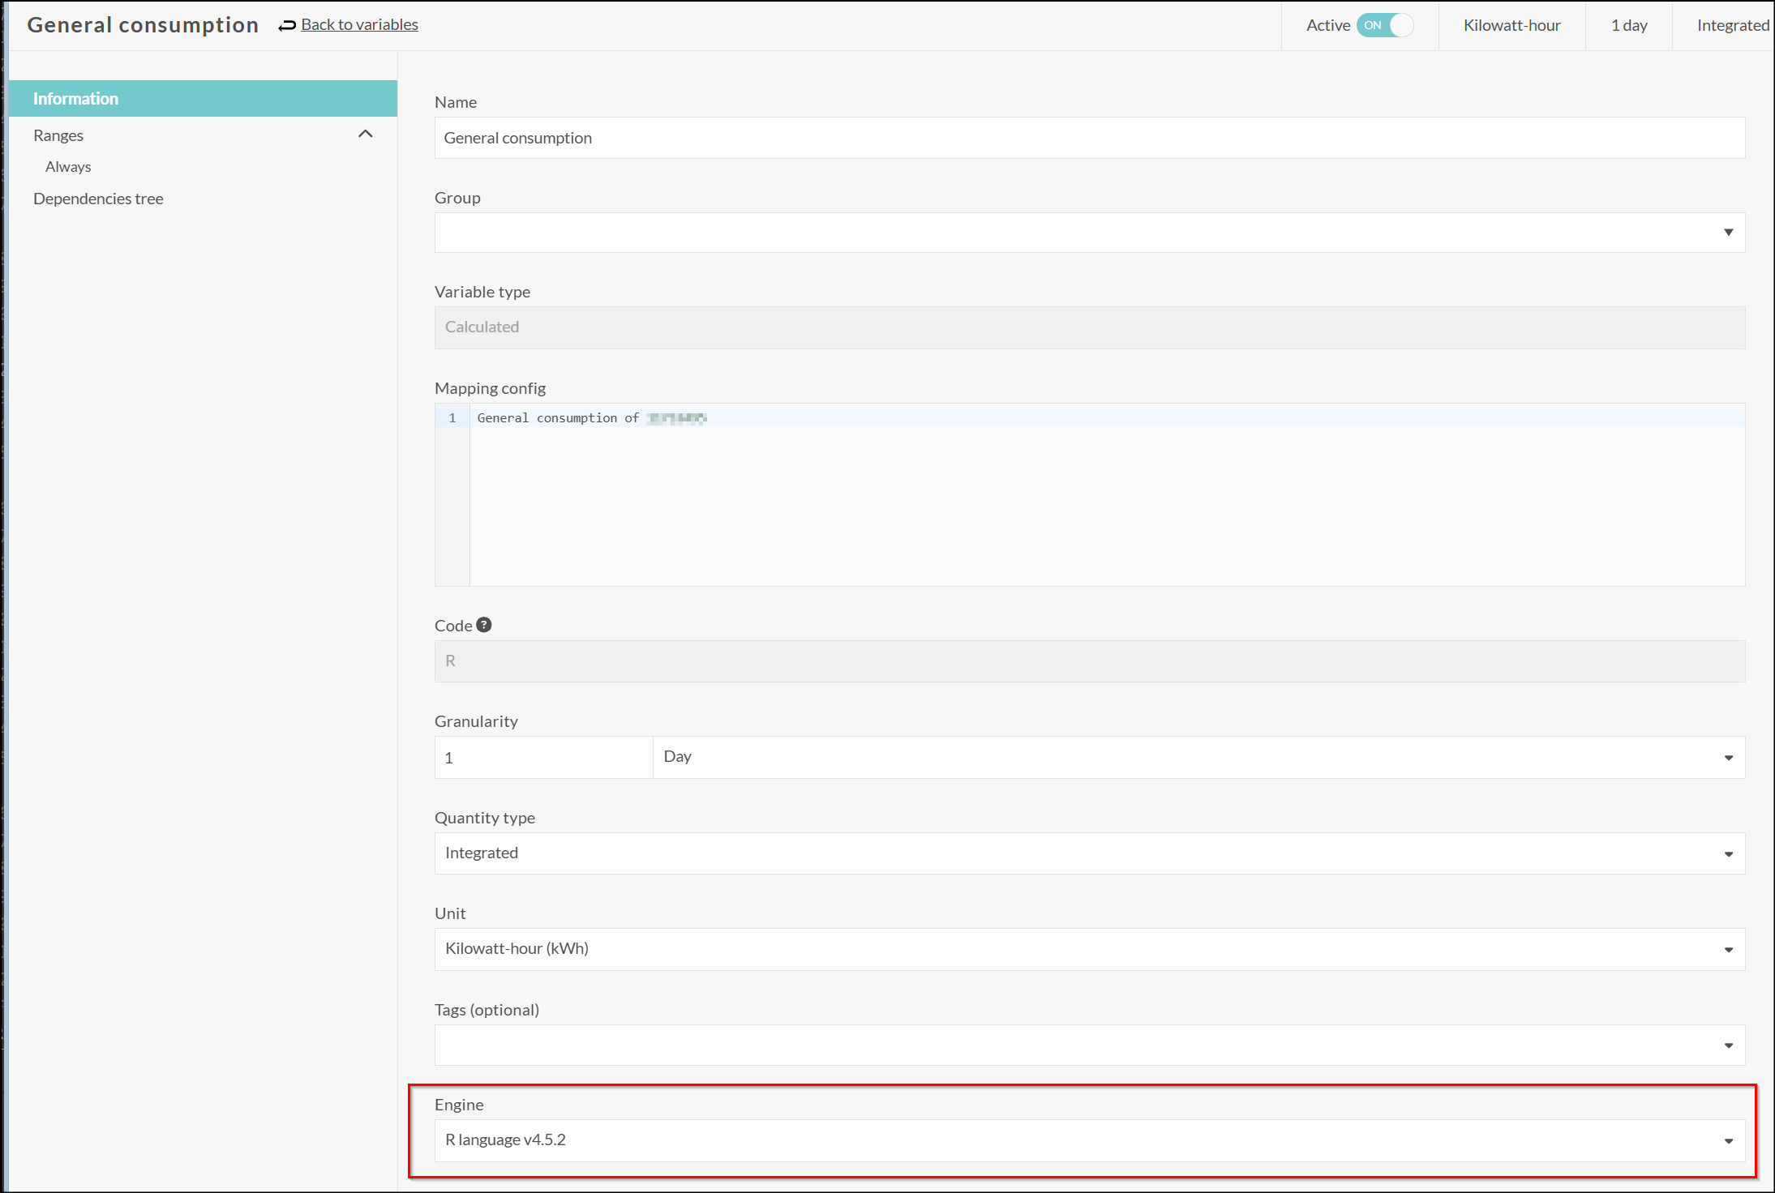Click the Integrated header label
Screen dimensions: 1775x1193
[x=1732, y=25]
